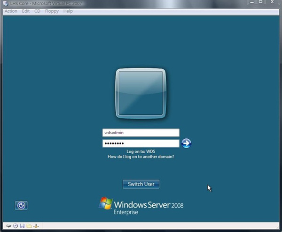282x232 pixels.
Task: Click the network adapter status icon
Action: coord(36,226)
